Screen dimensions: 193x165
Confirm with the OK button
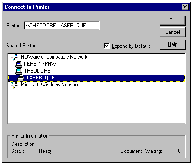coord(173,20)
